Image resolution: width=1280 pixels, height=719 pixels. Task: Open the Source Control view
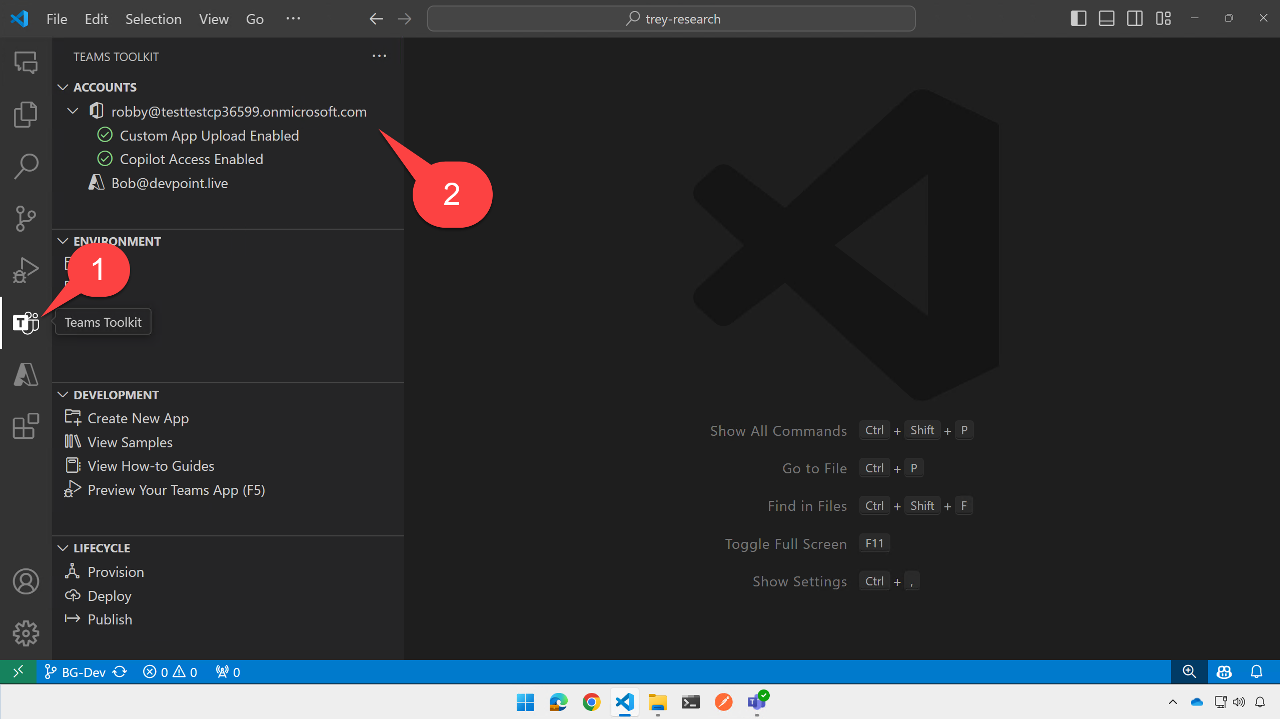click(x=26, y=219)
